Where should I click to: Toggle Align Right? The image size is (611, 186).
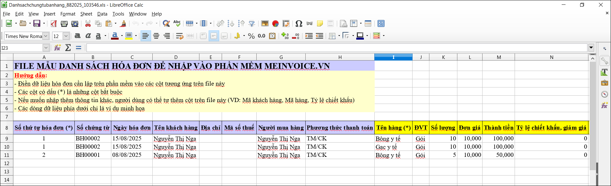[x=167, y=36]
